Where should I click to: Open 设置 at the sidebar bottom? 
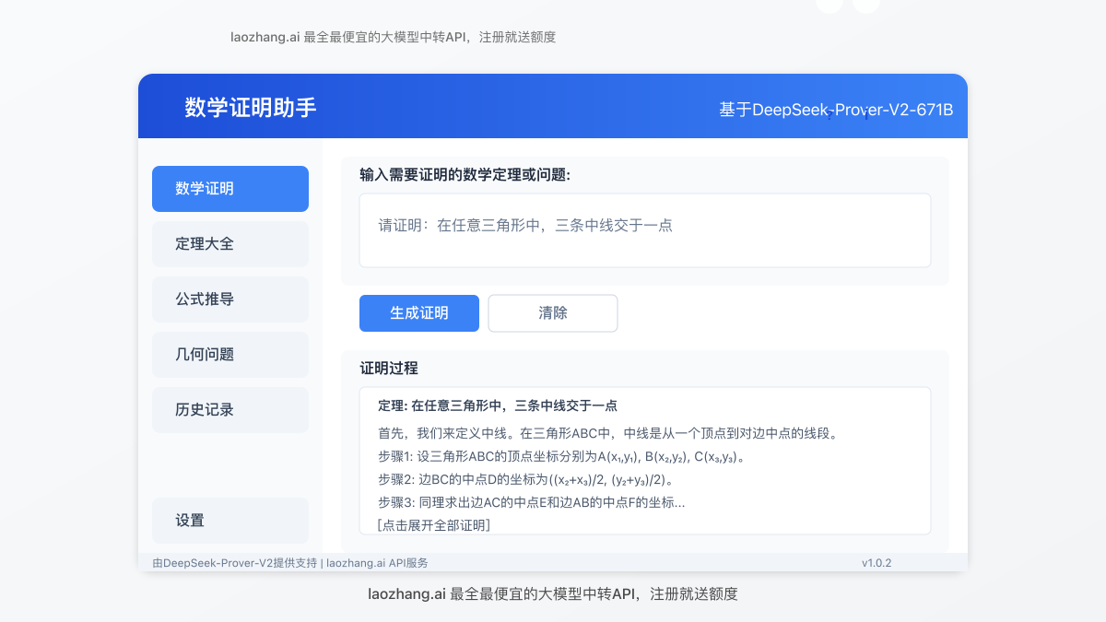tap(230, 521)
